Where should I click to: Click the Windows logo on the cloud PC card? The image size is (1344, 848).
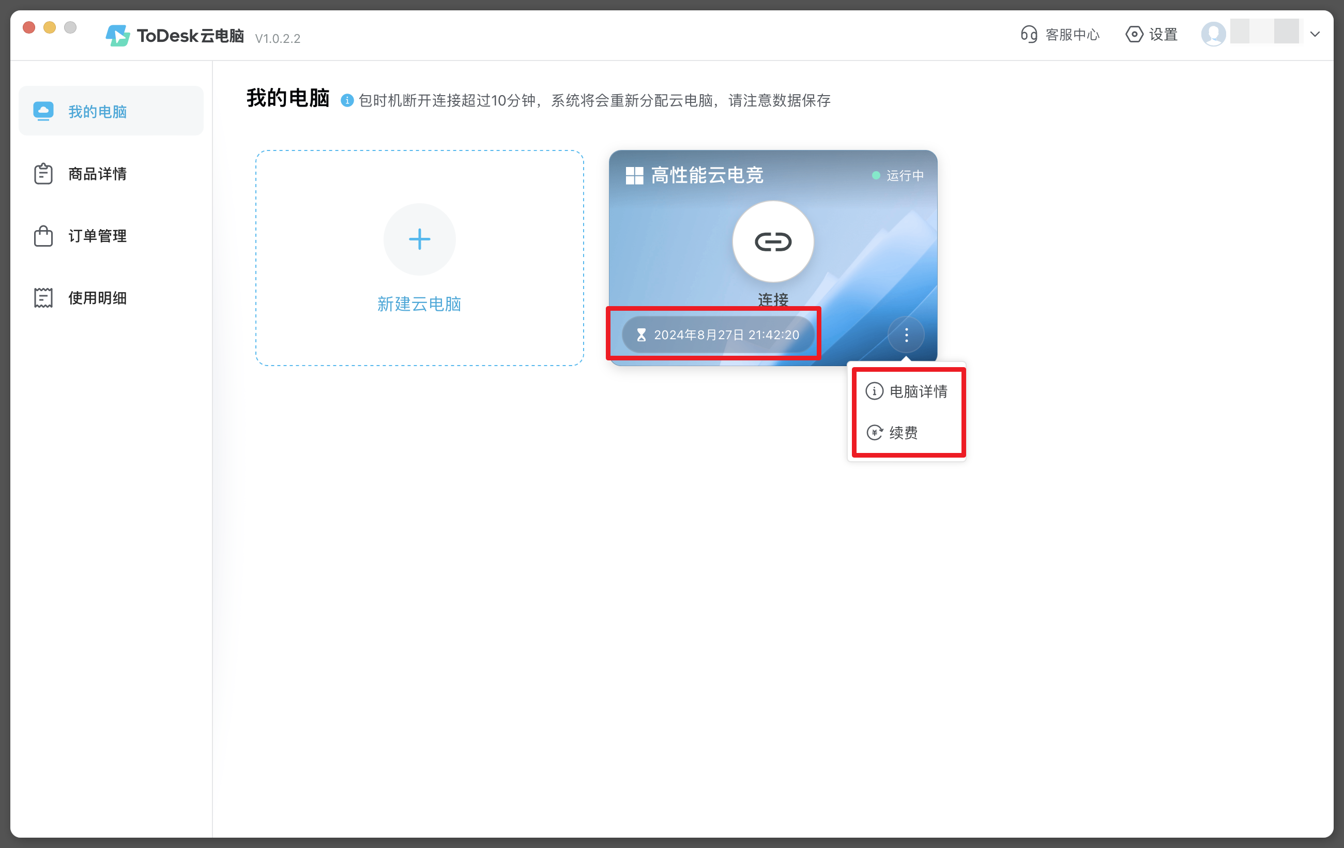pos(635,176)
